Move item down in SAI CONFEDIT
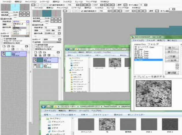The width and height of the screenshot is (182, 135). (177, 68)
